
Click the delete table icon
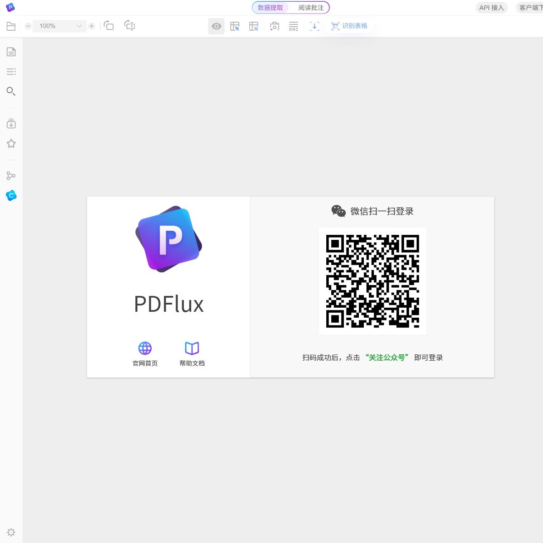(x=254, y=26)
